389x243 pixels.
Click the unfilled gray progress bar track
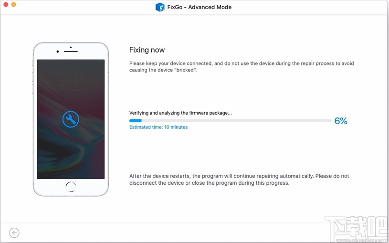tap(236, 121)
